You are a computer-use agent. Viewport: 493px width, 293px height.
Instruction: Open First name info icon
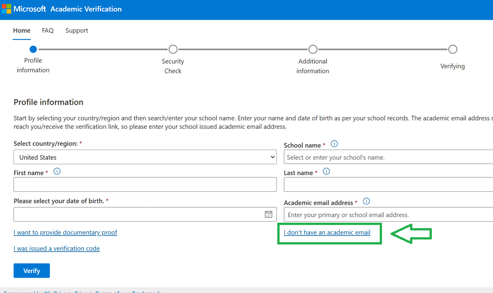pos(57,171)
